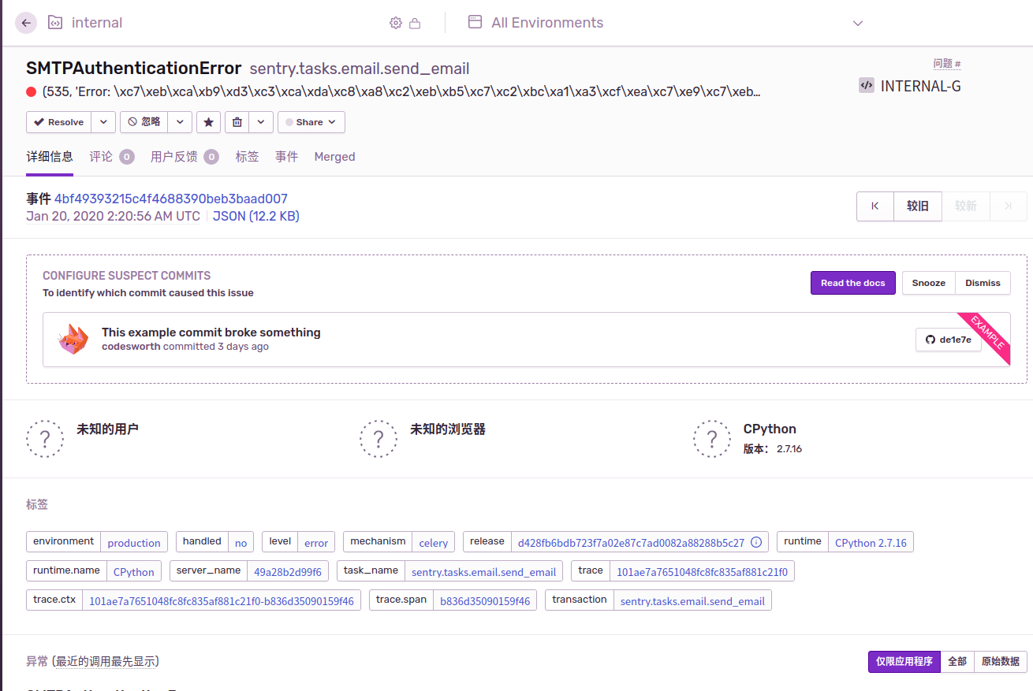The image size is (1033, 691).
Task: Select 仅限应用程序 stack trace view
Action: click(x=904, y=662)
